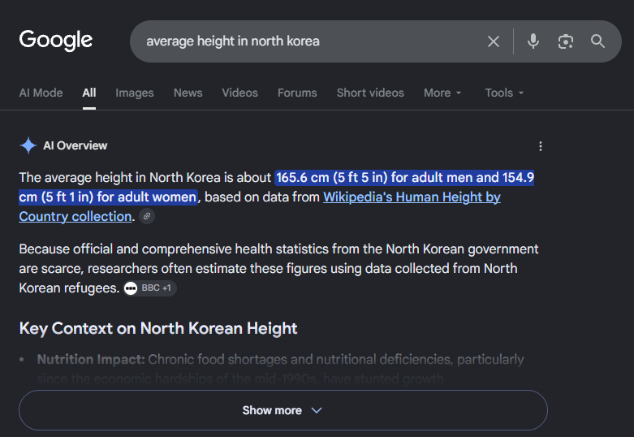Open the link chip icon after 'Country collection'
The image size is (634, 437).
(147, 216)
